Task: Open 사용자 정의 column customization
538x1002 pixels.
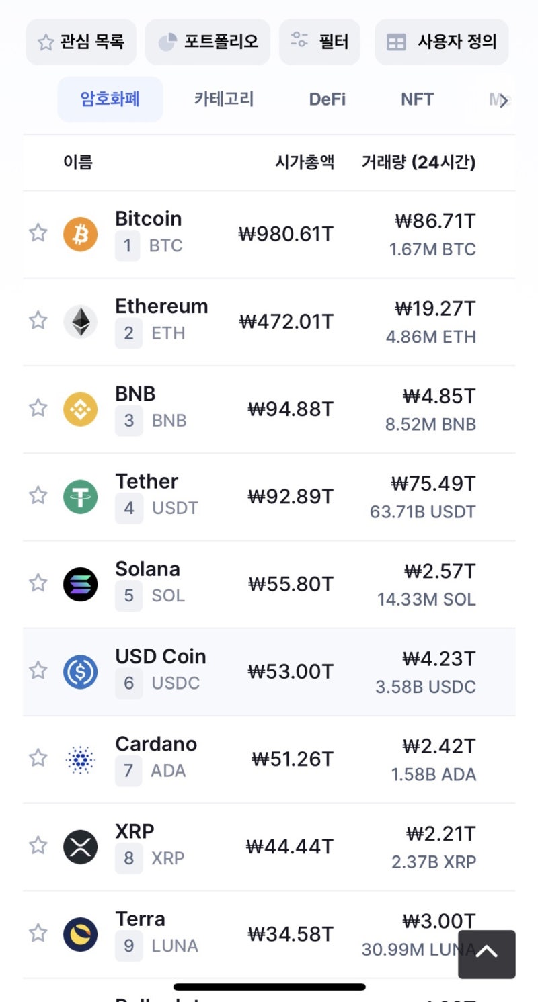Action: 441,42
